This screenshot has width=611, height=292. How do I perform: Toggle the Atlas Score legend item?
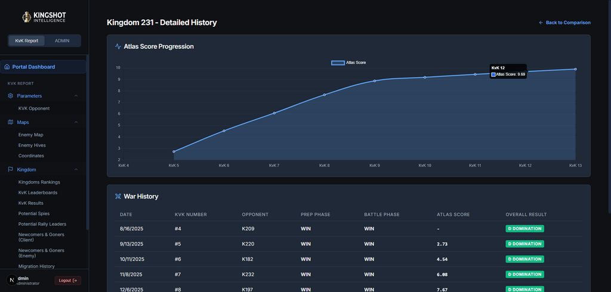348,63
